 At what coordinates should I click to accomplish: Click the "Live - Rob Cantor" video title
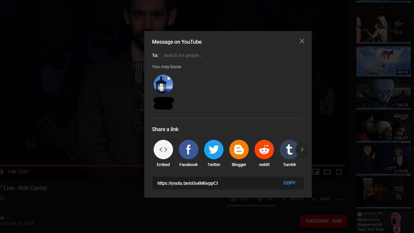pyautogui.click(x=24, y=188)
